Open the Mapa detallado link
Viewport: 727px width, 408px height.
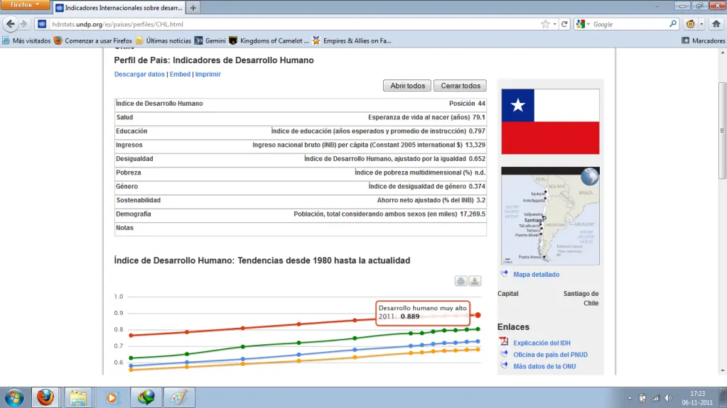click(x=536, y=275)
